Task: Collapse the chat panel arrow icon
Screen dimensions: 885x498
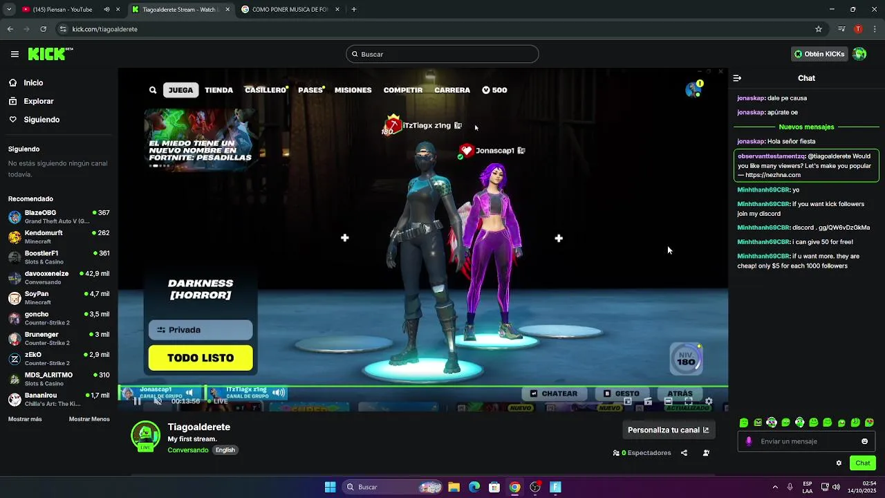Action: (737, 78)
